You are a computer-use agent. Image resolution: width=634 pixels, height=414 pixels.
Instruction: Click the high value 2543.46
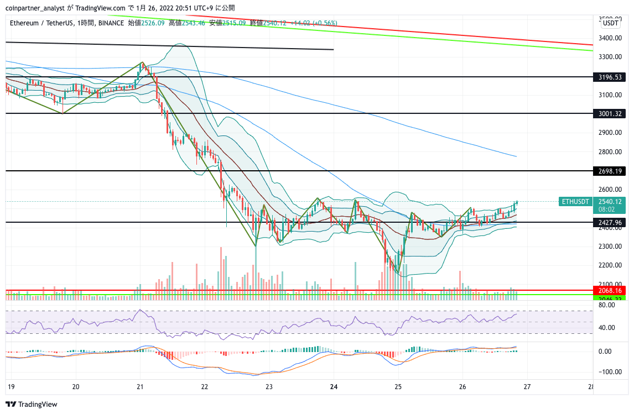[x=193, y=23]
